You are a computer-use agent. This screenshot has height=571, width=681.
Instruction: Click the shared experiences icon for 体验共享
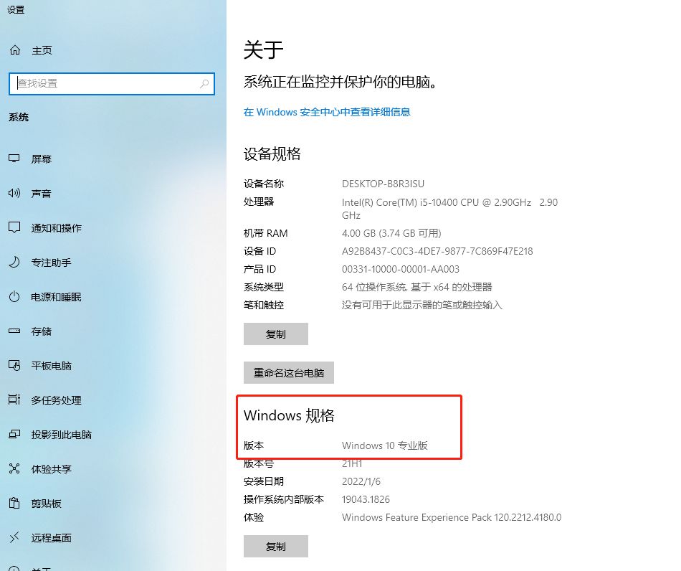[x=14, y=468]
